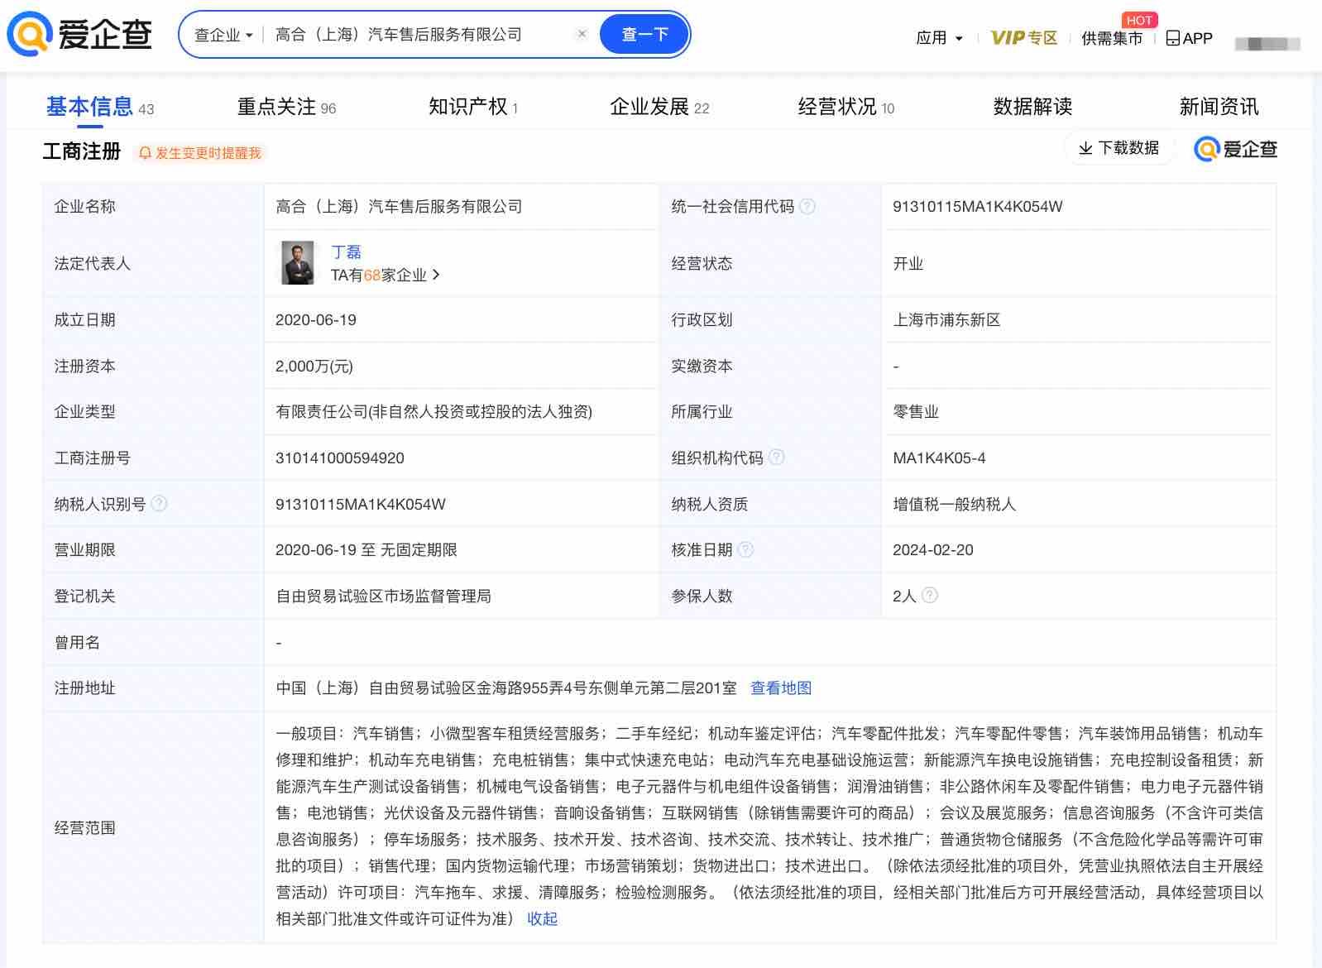The width and height of the screenshot is (1322, 968).
Task: Open legal representative 丁磊's photo
Action: [298, 263]
